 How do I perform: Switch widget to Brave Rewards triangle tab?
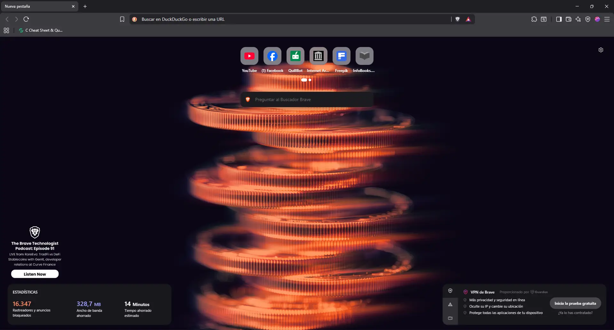click(450, 304)
